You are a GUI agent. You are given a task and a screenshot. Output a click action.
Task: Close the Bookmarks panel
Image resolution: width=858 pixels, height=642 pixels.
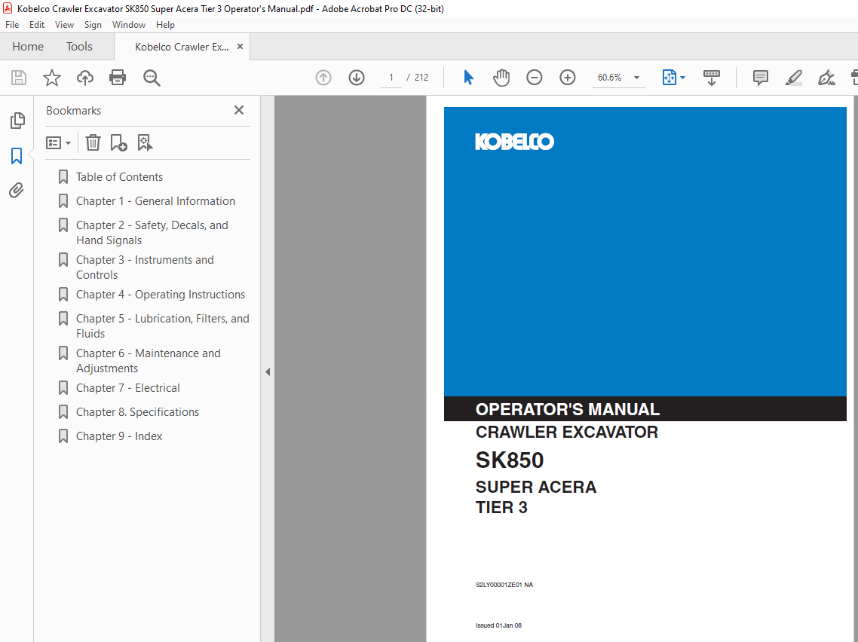pyautogui.click(x=239, y=111)
